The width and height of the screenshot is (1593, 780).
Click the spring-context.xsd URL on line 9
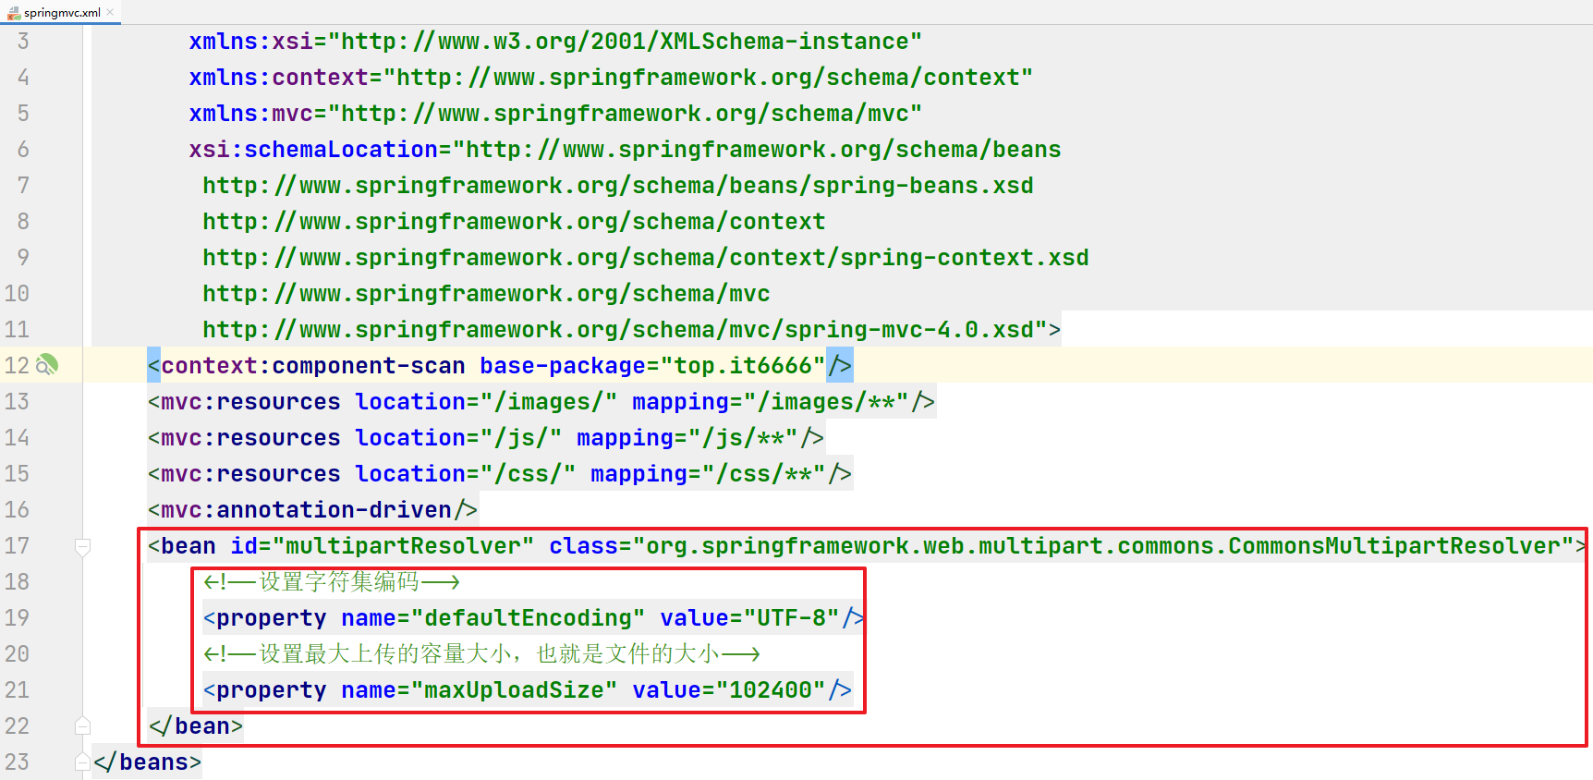click(645, 258)
